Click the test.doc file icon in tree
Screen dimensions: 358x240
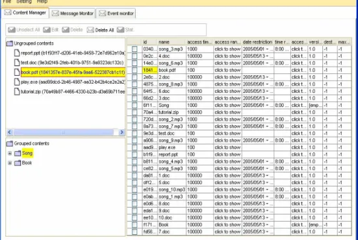click(17, 62)
